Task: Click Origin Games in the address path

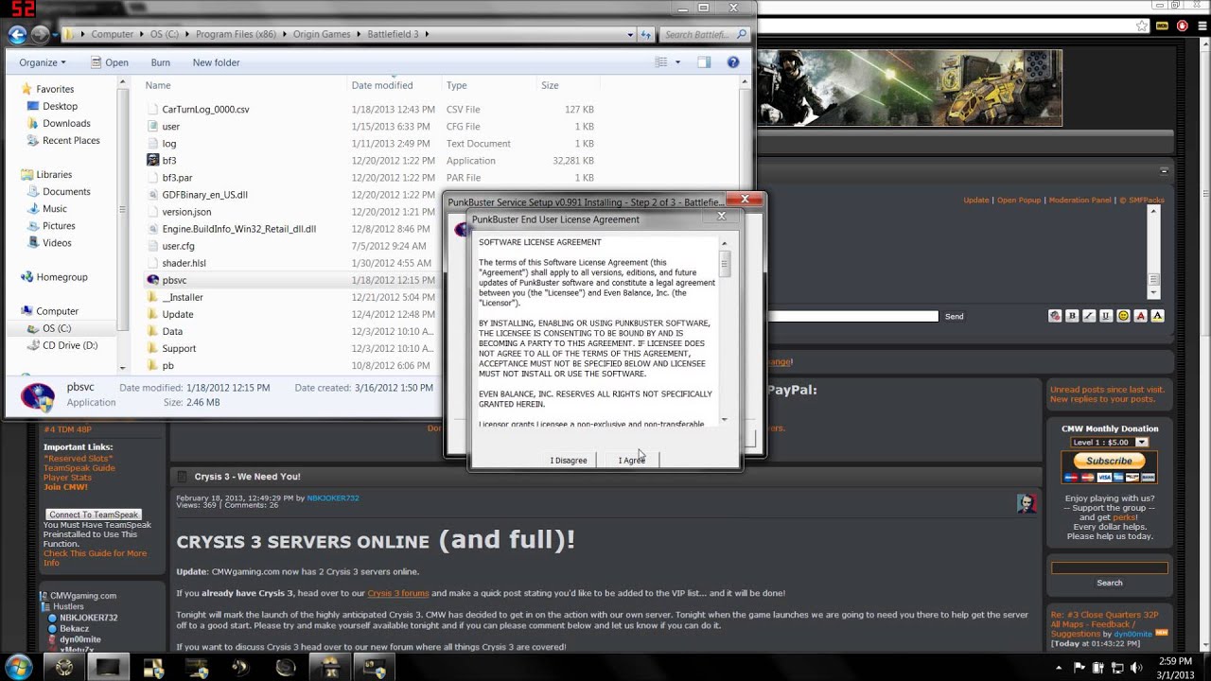Action: pos(322,35)
